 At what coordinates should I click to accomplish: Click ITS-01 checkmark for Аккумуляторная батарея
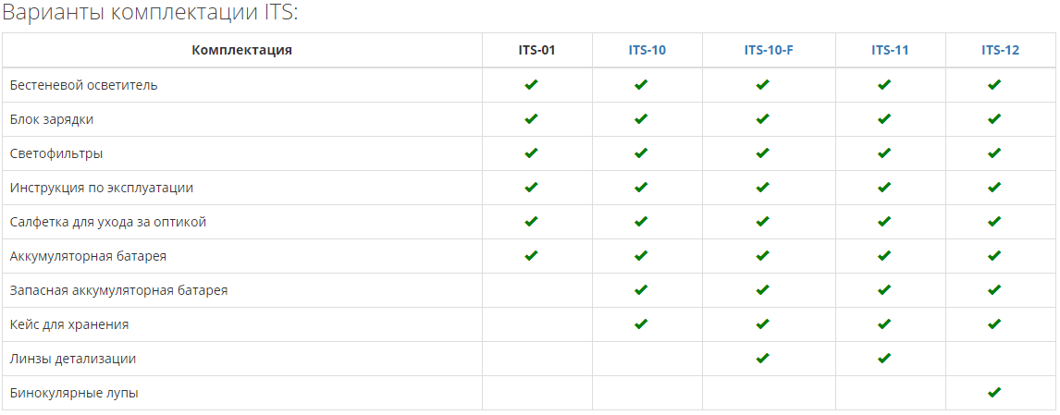531,255
